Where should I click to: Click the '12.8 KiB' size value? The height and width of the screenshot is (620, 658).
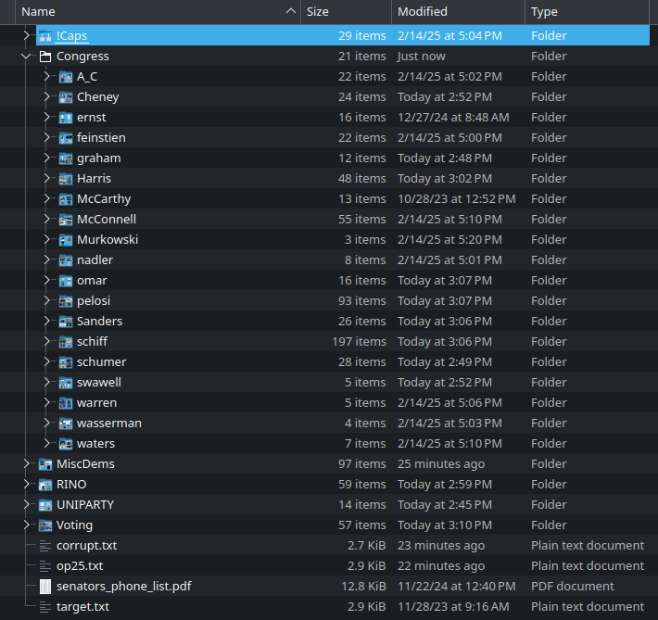(364, 587)
